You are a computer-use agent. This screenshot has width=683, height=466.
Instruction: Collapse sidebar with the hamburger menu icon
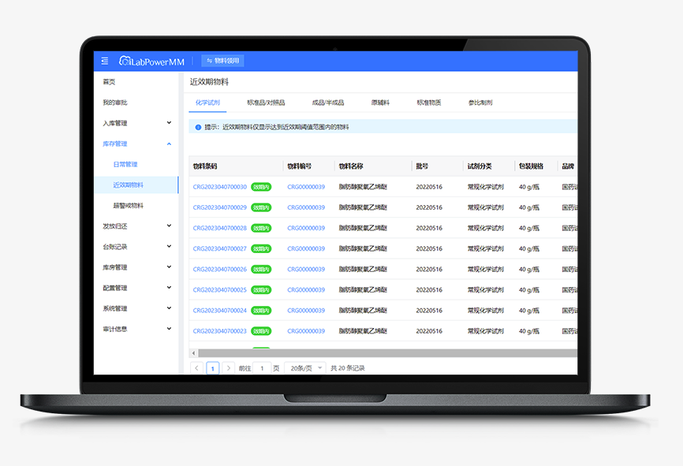(x=105, y=61)
